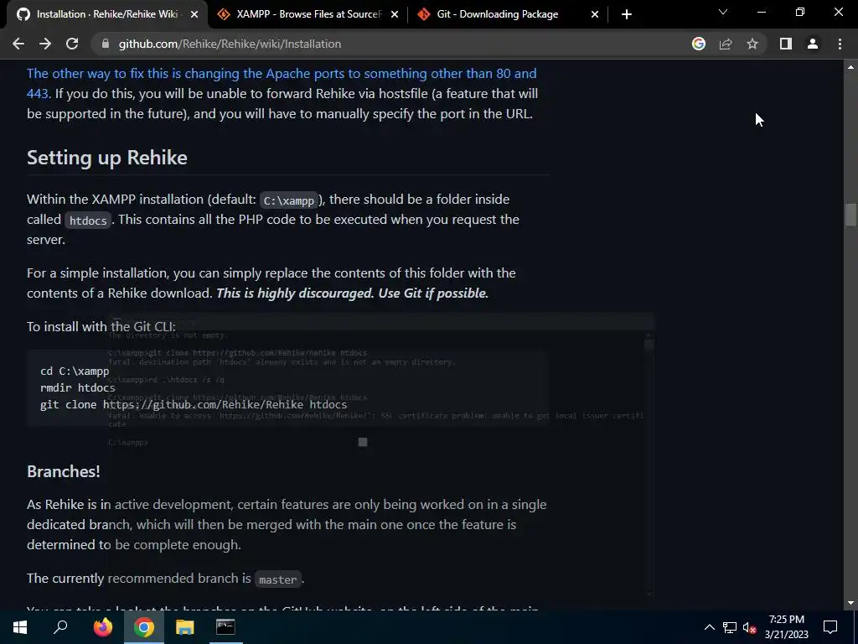Open the Google icon in address bar
This screenshot has width=858, height=644.
698,44
